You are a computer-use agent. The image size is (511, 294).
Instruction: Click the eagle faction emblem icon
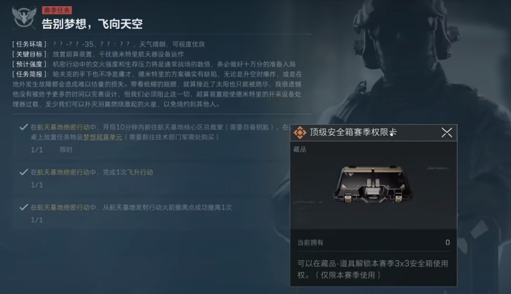[24, 17]
